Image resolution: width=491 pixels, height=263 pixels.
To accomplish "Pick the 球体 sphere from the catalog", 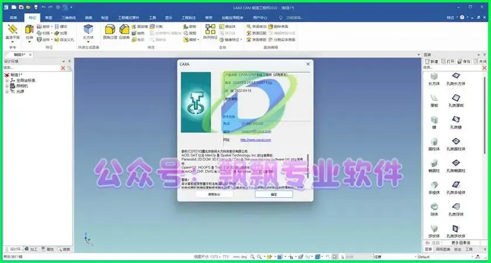I will click(x=434, y=210).
